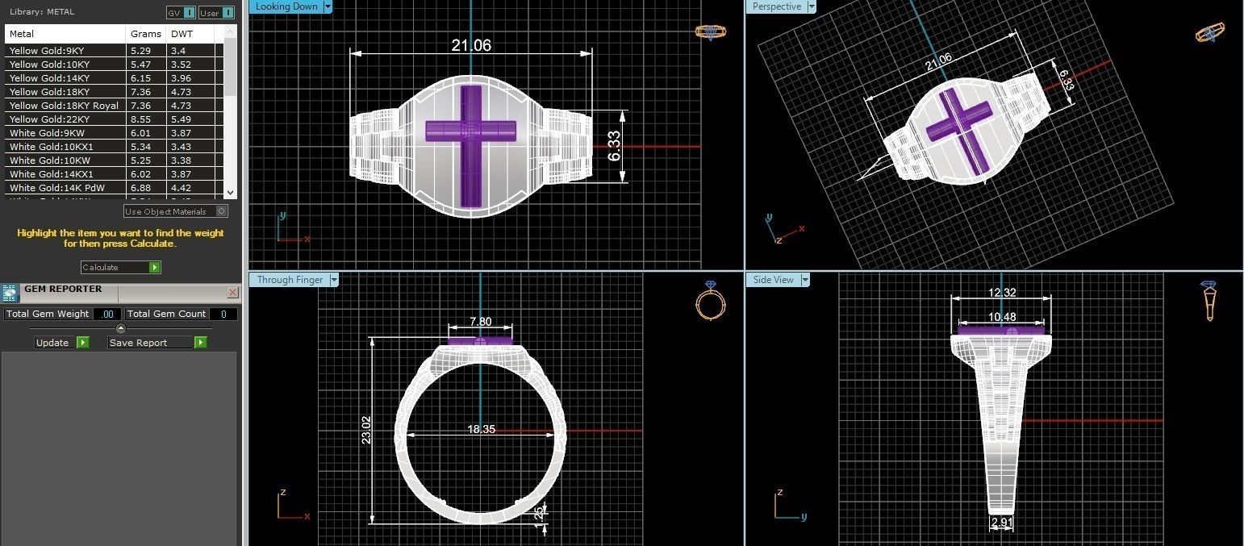Image resolution: width=1244 pixels, height=546 pixels.
Task: Click the Save Report button
Action: 157,343
